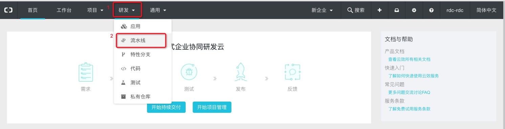The height and width of the screenshot is (129, 505).
Task: Expand the 项目 dropdown menu
Action: [95, 10]
